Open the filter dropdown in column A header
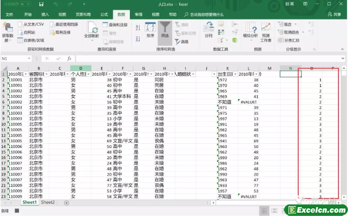Viewport: 348px width, 216px height. pos(24,74)
